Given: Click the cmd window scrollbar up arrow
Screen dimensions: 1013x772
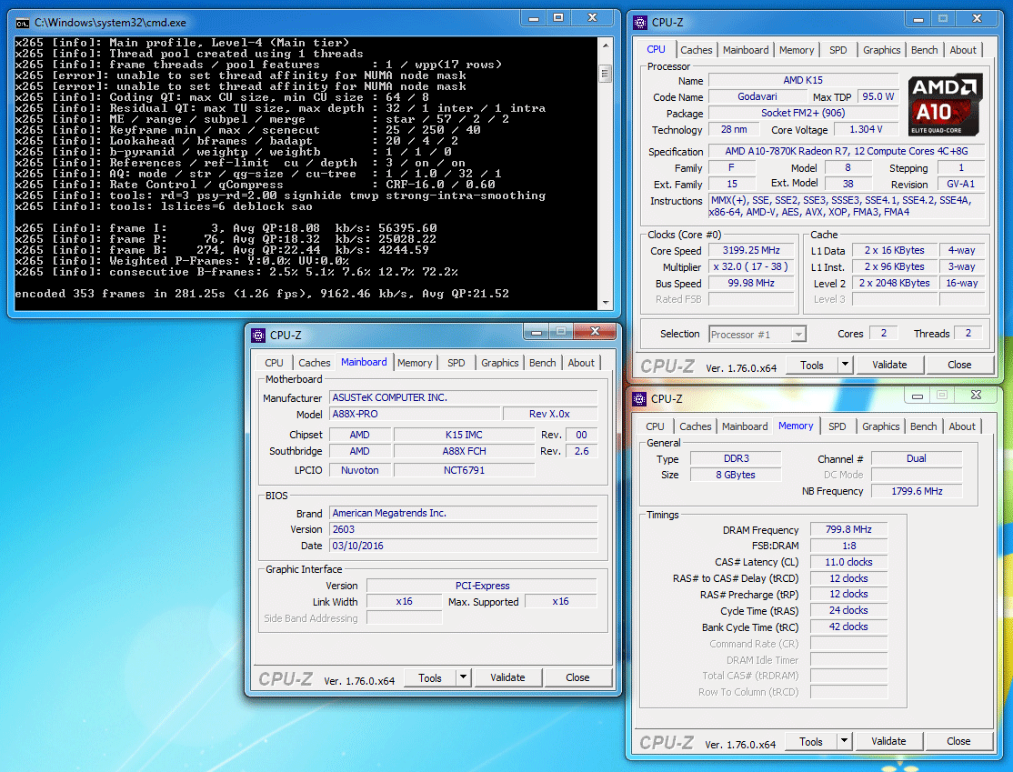Looking at the screenshot, I should [606, 45].
